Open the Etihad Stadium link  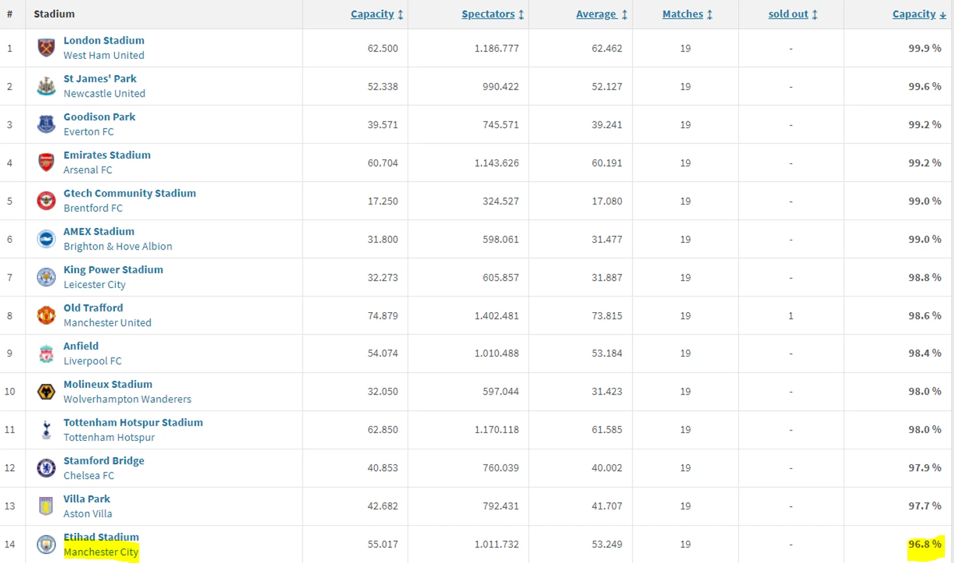[x=101, y=537]
